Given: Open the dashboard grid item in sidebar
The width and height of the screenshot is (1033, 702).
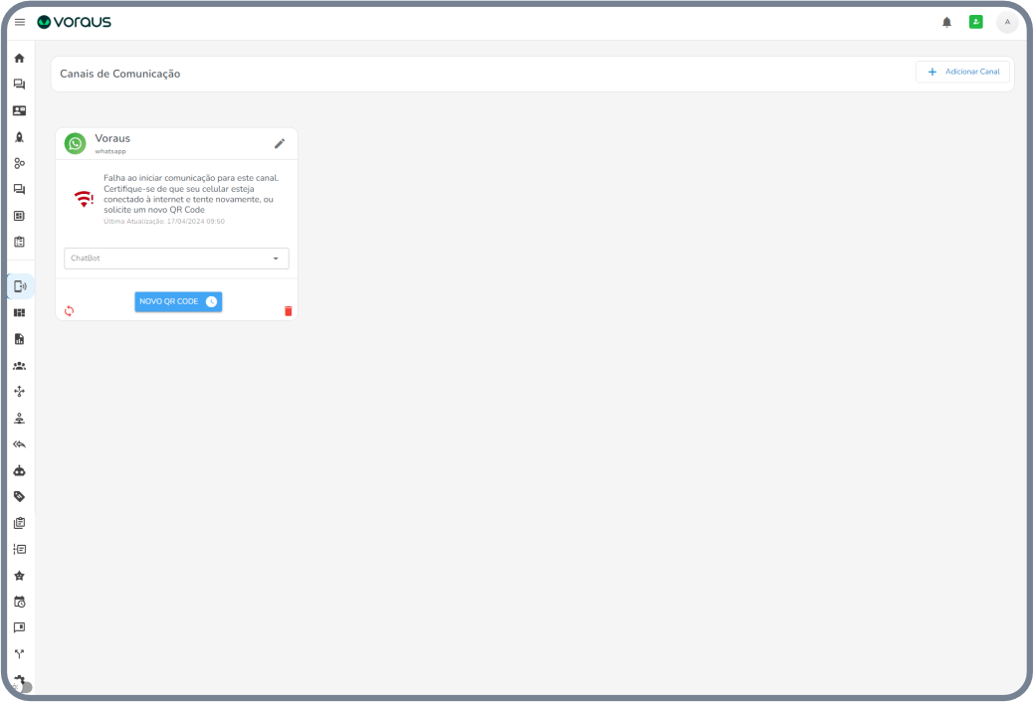Looking at the screenshot, I should click(19, 312).
